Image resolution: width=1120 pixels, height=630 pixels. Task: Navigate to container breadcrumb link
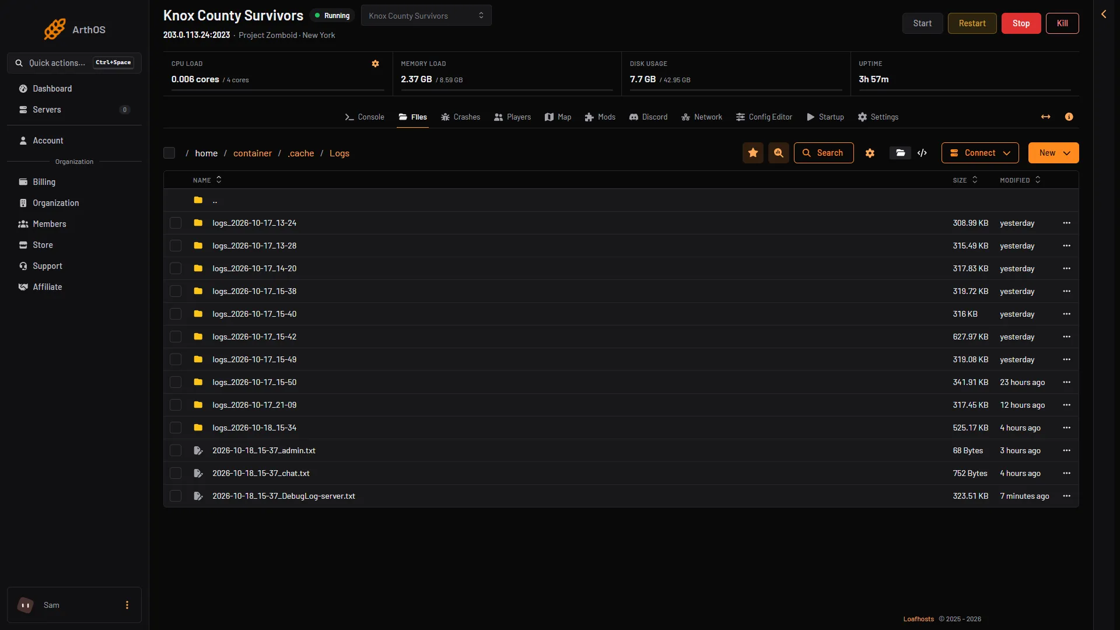click(253, 153)
